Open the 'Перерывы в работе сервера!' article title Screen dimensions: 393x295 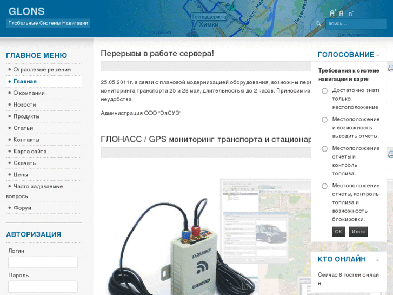(157, 54)
